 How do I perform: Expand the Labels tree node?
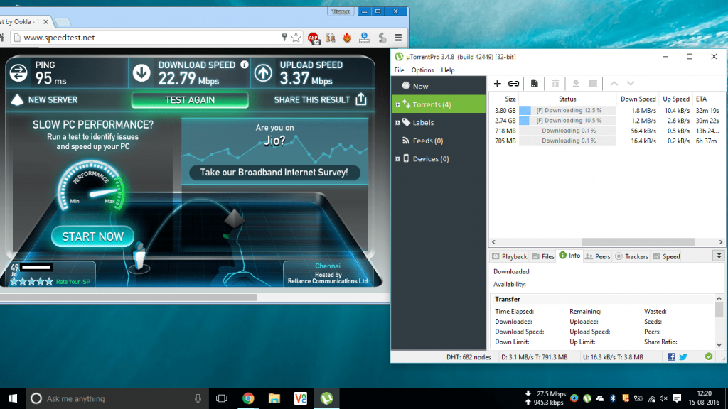click(397, 123)
